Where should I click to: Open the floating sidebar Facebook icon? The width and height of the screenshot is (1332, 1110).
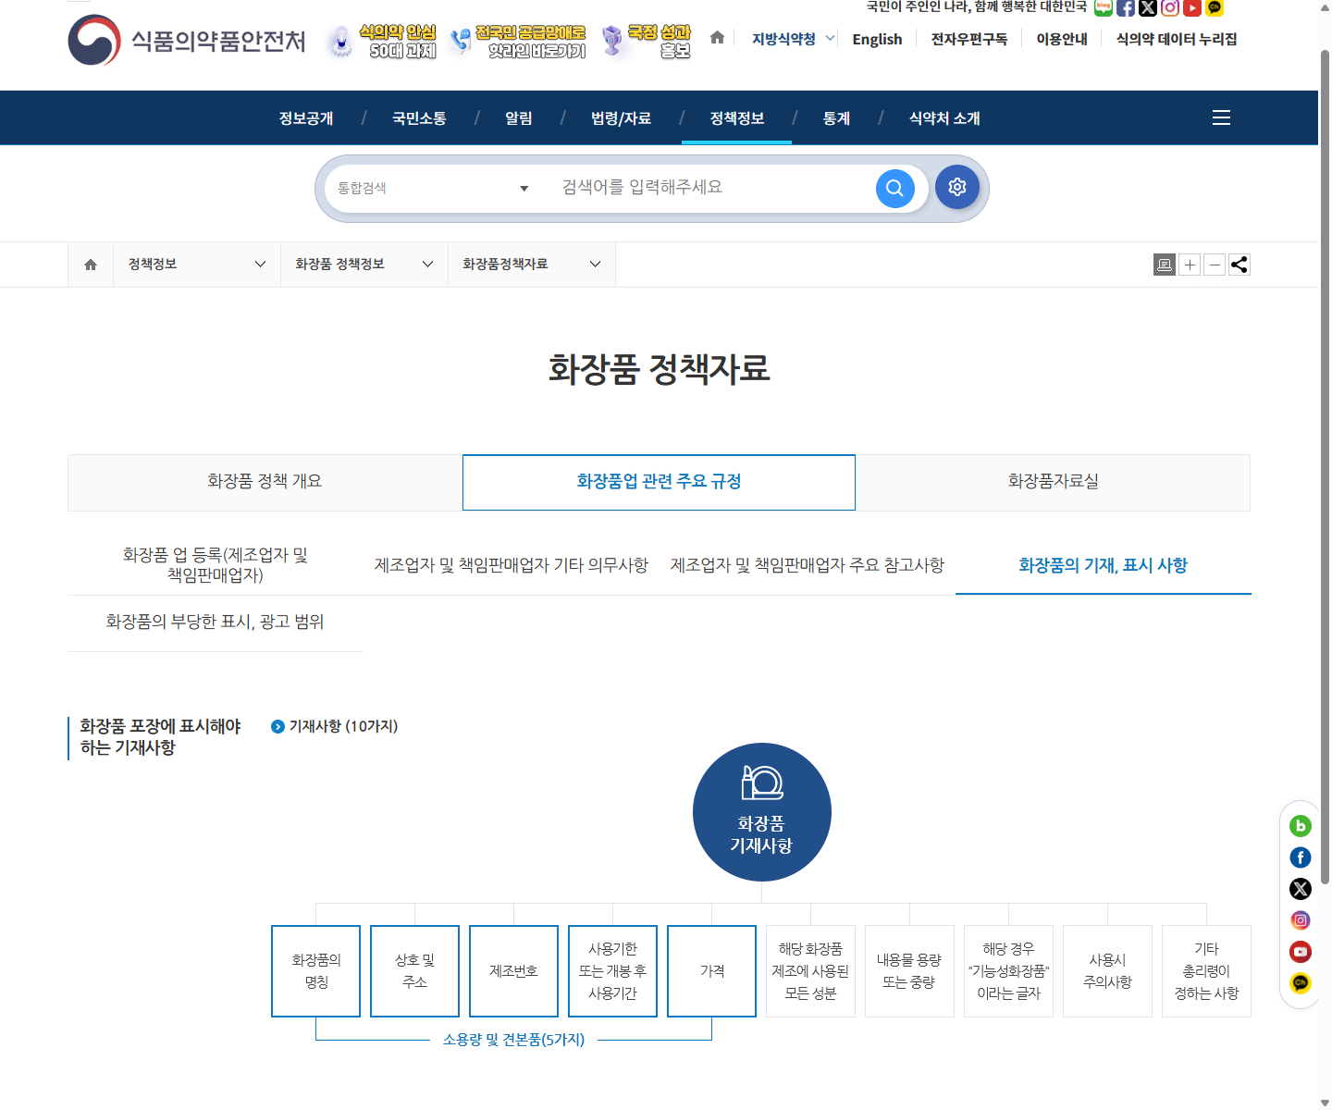1301,857
